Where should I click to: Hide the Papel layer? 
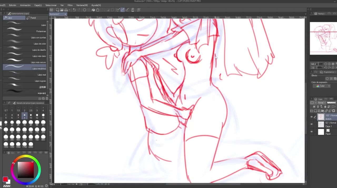pos(311,132)
